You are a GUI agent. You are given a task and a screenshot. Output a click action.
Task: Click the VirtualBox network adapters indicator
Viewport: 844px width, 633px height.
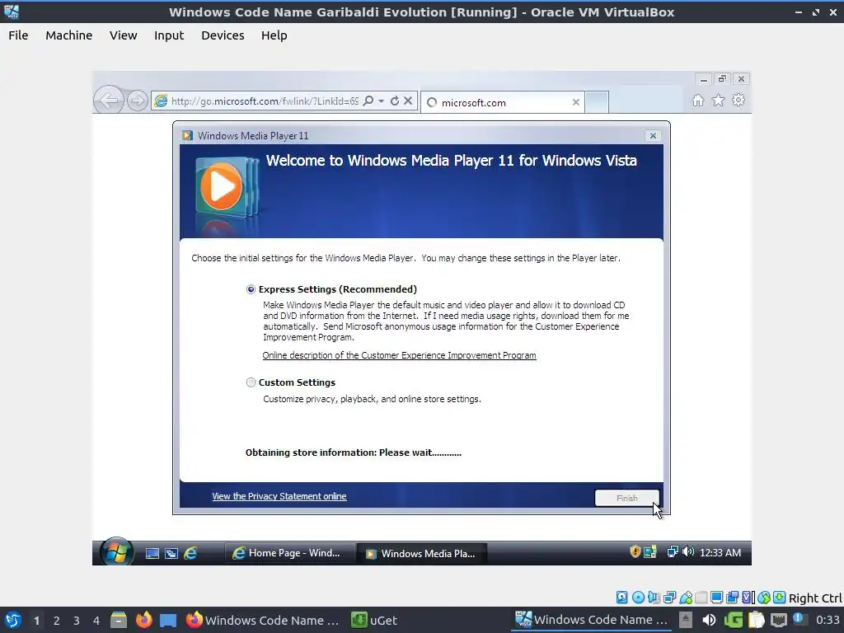pyautogui.click(x=669, y=597)
